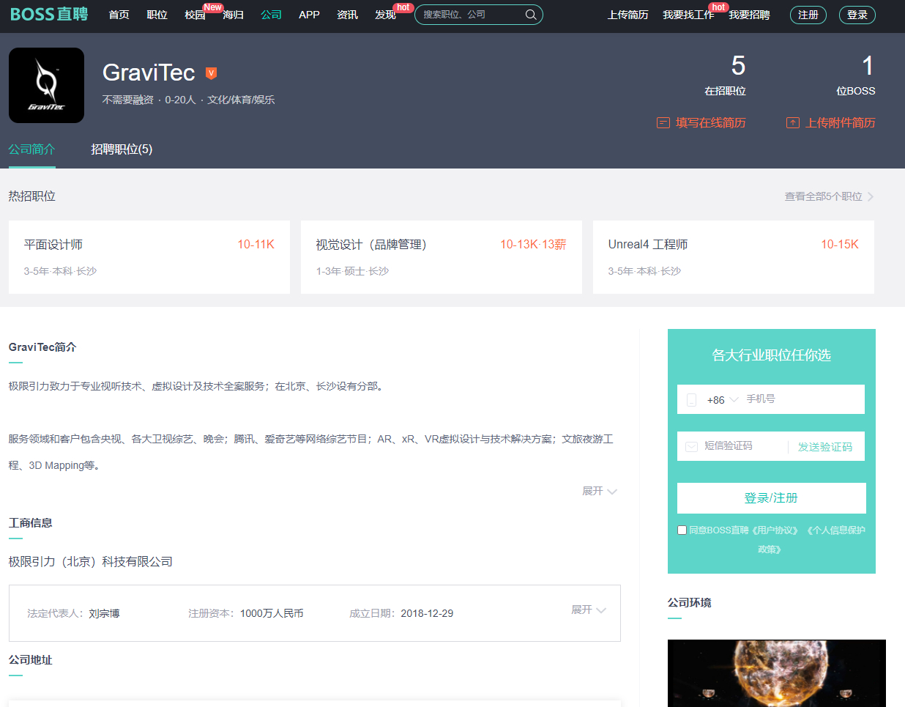Click the search magnifier icon

click(531, 15)
